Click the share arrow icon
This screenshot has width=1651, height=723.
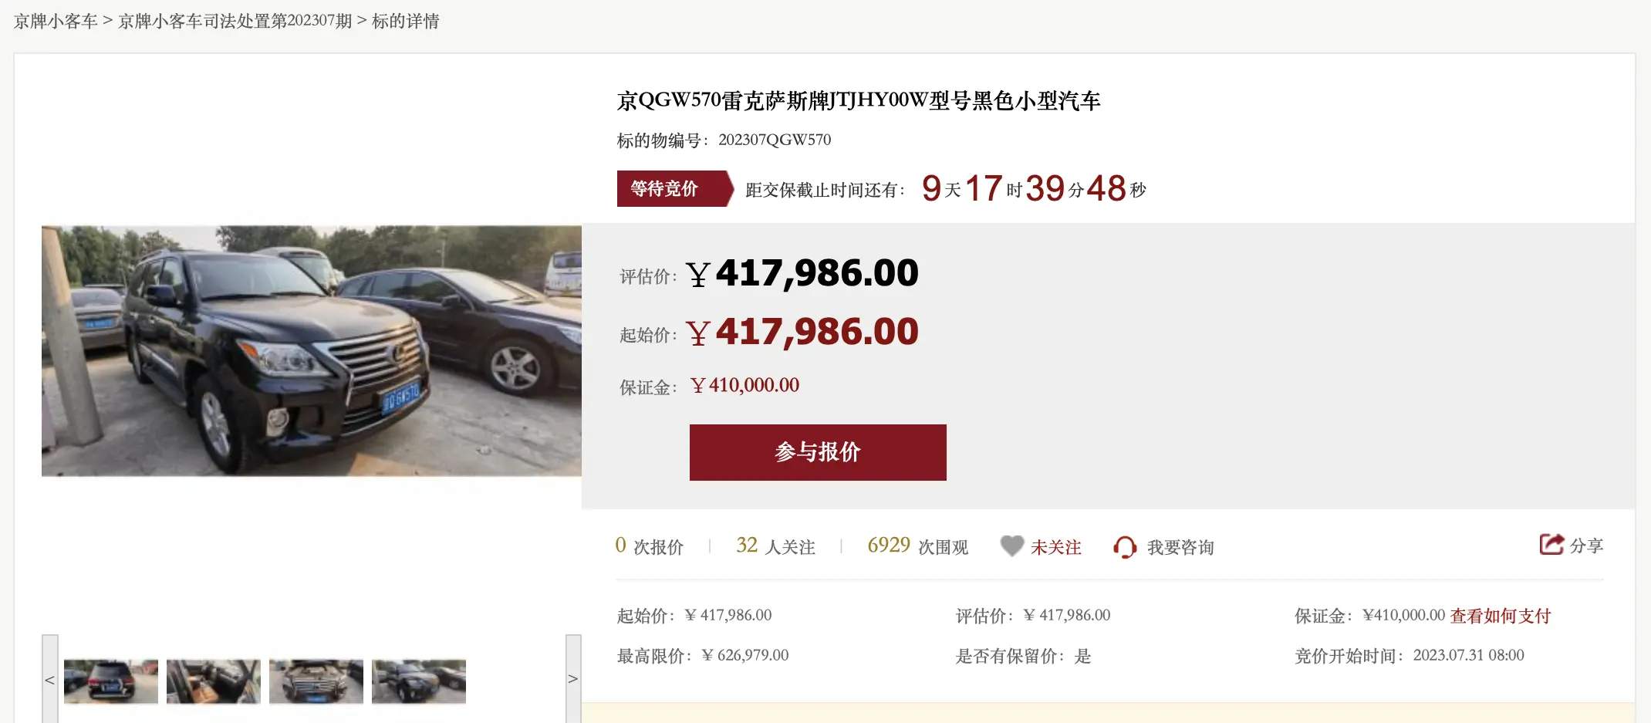coord(1551,545)
